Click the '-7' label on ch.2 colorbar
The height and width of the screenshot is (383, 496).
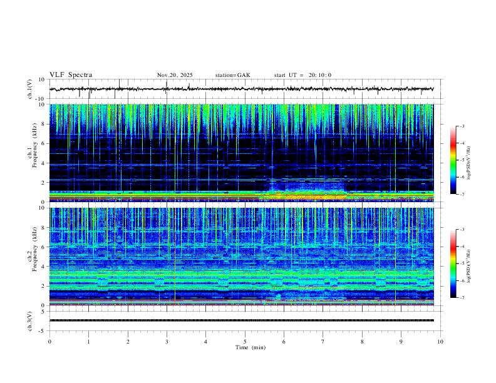click(462, 298)
